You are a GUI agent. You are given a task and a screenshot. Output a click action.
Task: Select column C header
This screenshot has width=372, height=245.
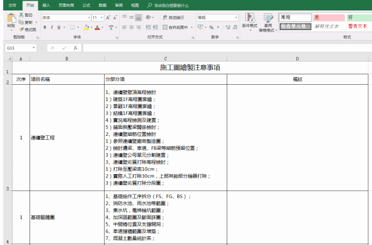click(165, 59)
